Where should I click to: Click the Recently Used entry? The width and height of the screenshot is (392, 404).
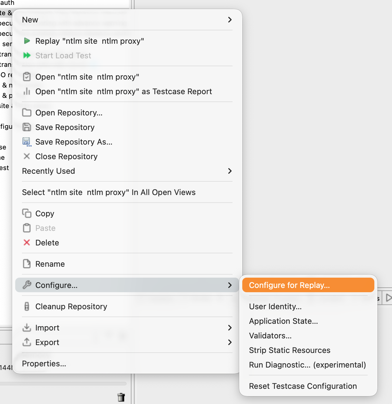127,171
